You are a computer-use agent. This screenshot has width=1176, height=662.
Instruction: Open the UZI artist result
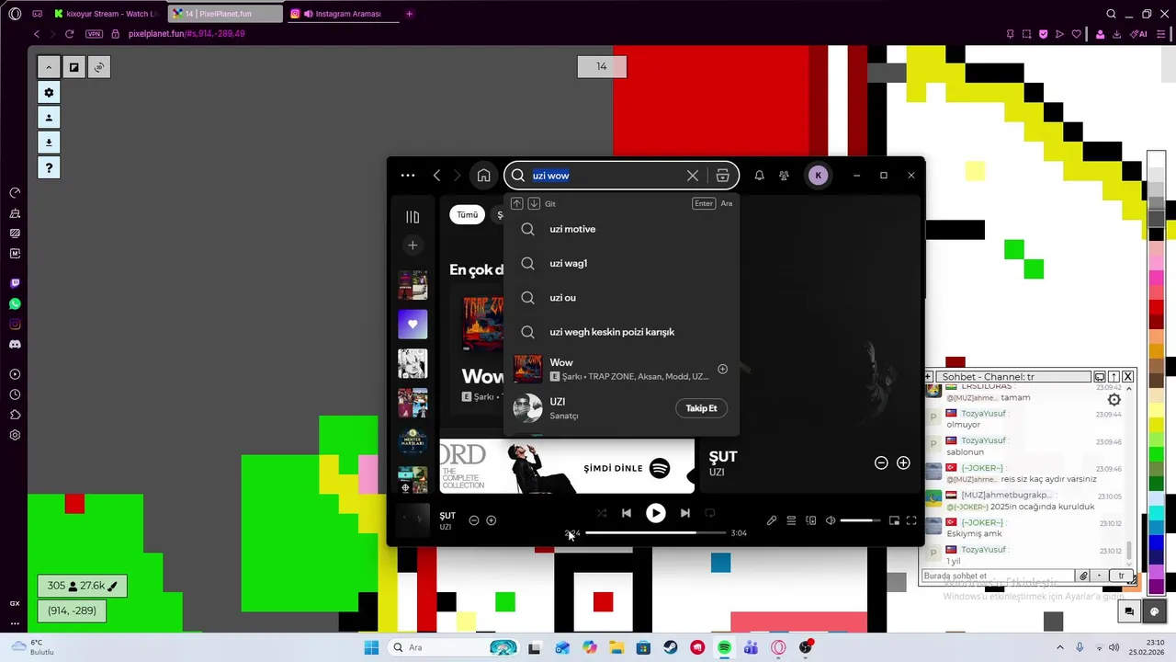point(593,408)
